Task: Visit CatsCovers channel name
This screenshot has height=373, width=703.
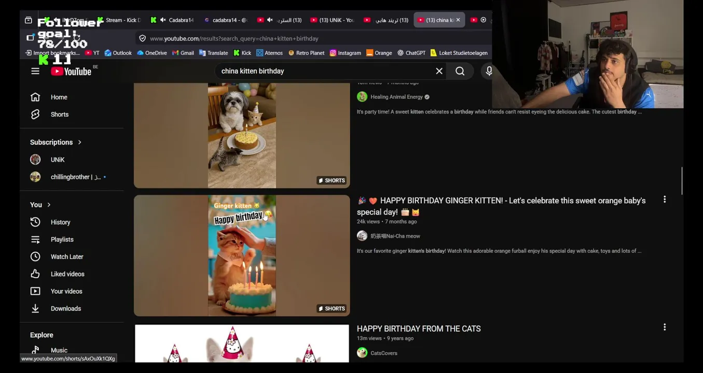Action: (384, 353)
